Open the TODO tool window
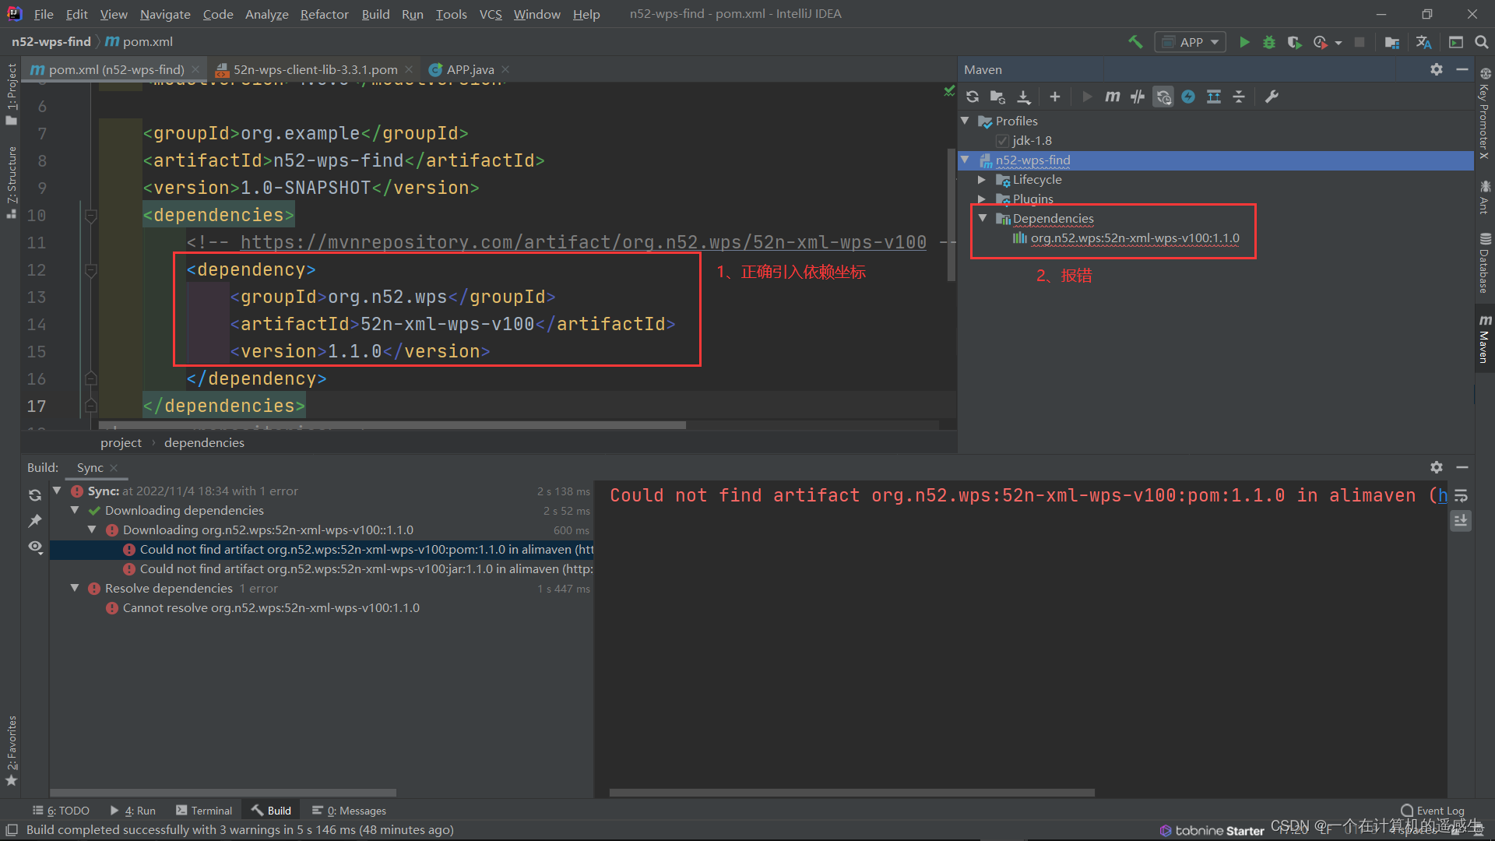Screen dimensions: 1495x841 (x=62, y=811)
